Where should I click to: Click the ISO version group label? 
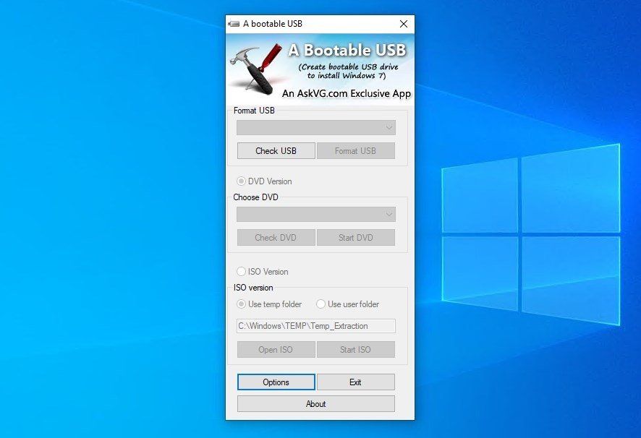(253, 287)
